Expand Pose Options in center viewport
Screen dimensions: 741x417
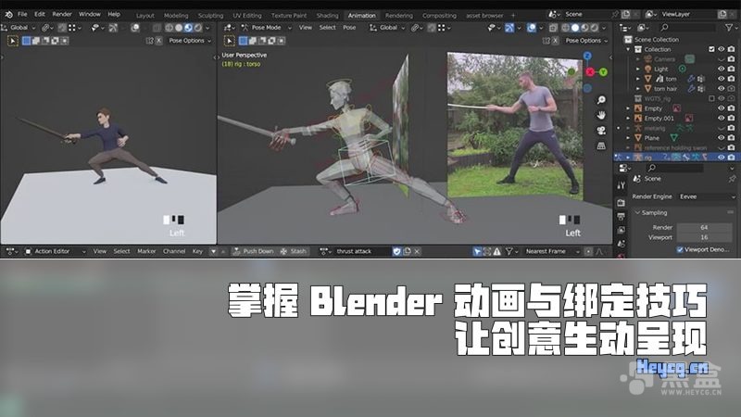point(586,41)
